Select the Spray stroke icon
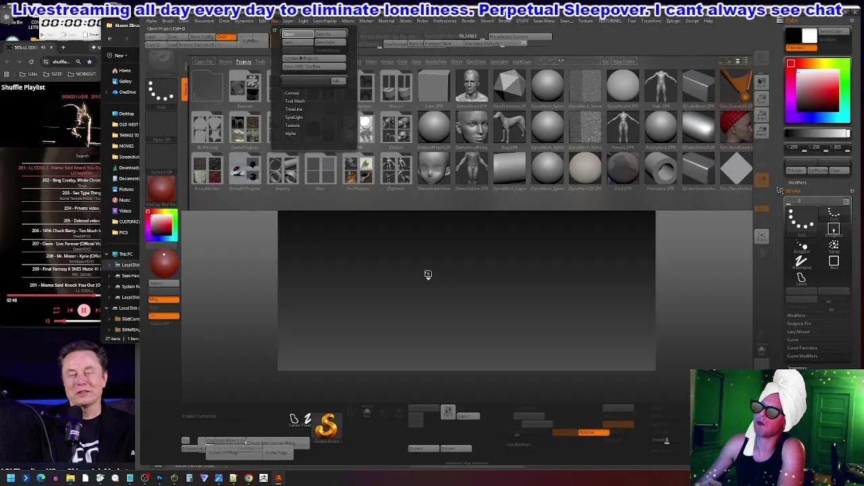864x486 pixels. (834, 247)
